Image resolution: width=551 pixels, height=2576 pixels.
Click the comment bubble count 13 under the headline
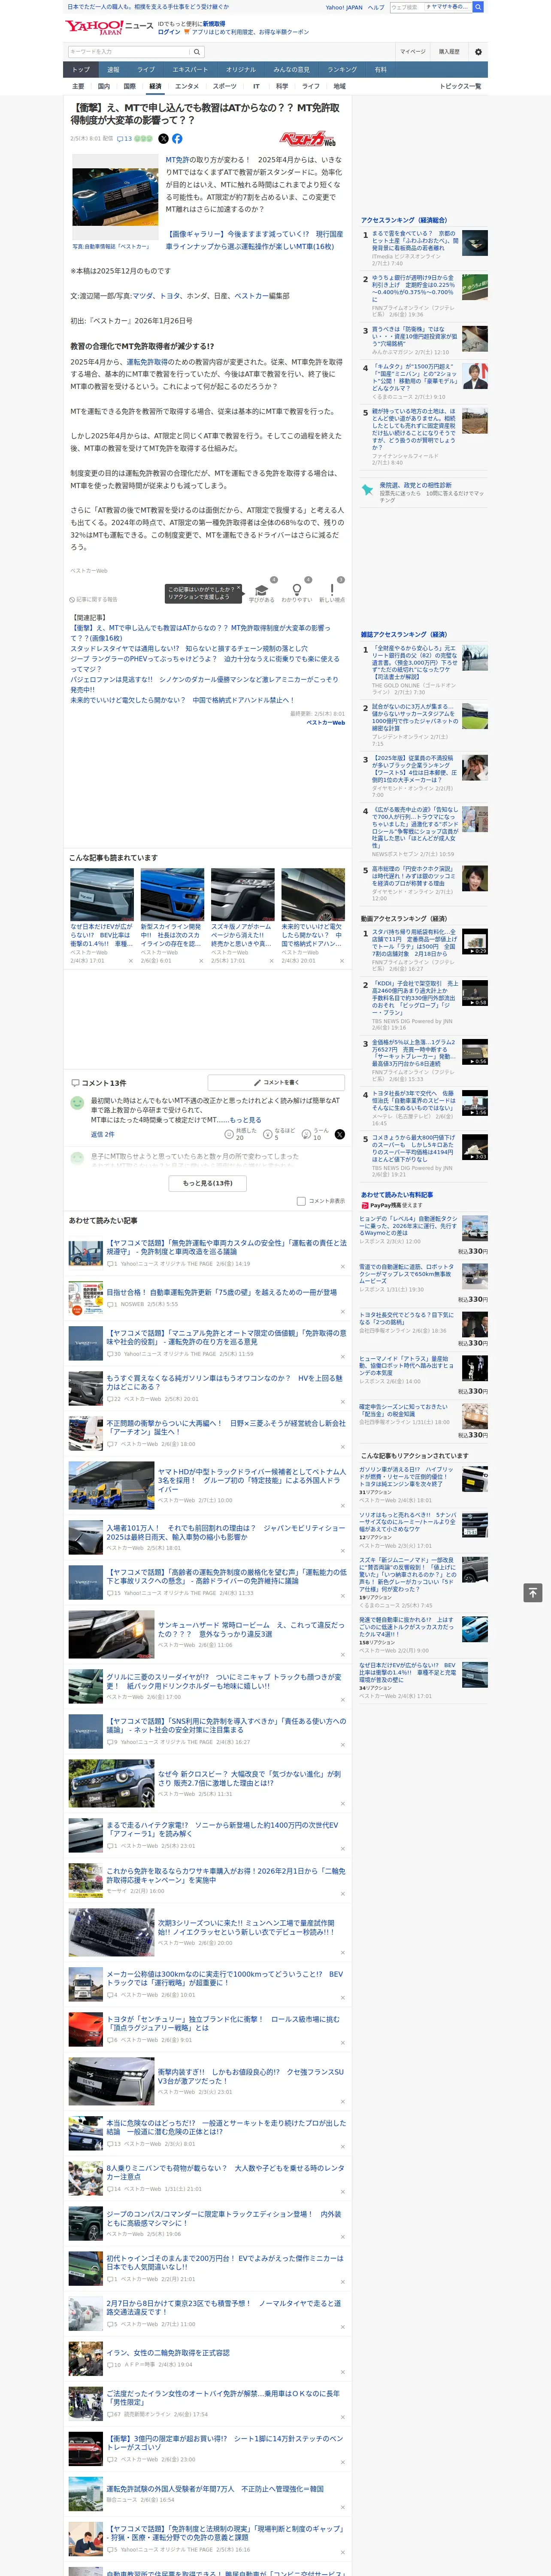(125, 139)
